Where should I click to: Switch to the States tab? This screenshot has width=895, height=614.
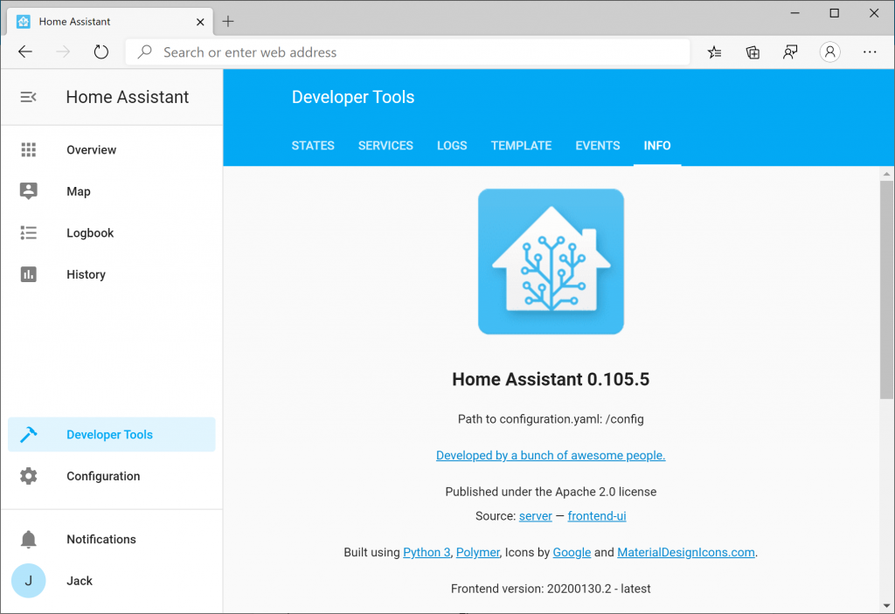313,146
